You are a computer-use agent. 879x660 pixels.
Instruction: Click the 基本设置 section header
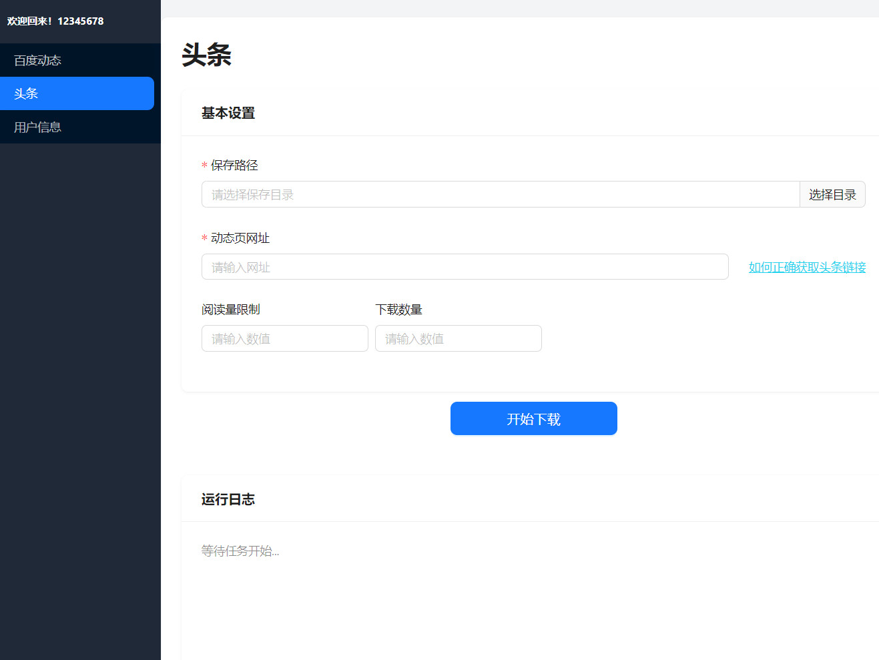click(x=228, y=113)
